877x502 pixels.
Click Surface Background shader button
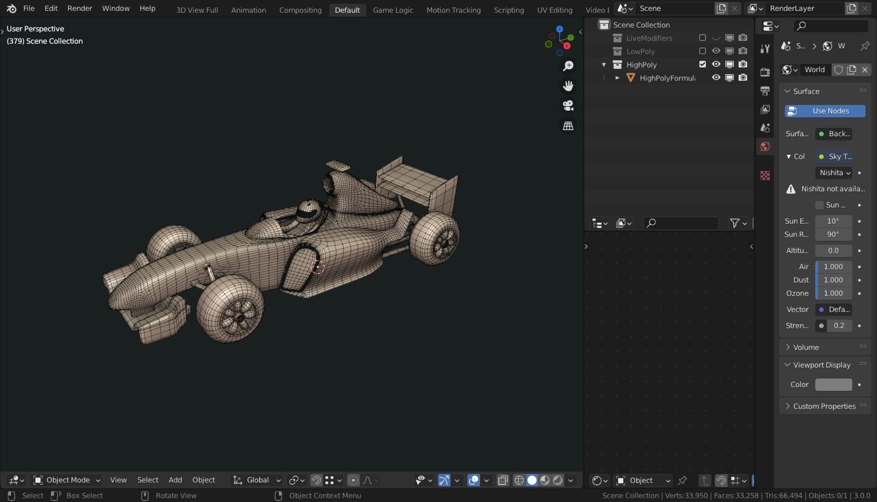click(834, 134)
